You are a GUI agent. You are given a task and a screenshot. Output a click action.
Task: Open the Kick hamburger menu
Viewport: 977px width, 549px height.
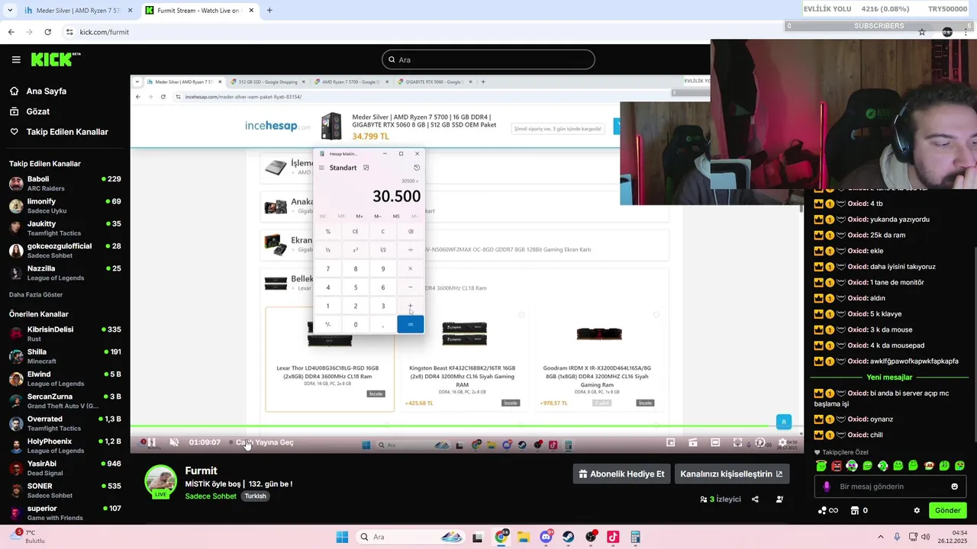coord(16,59)
